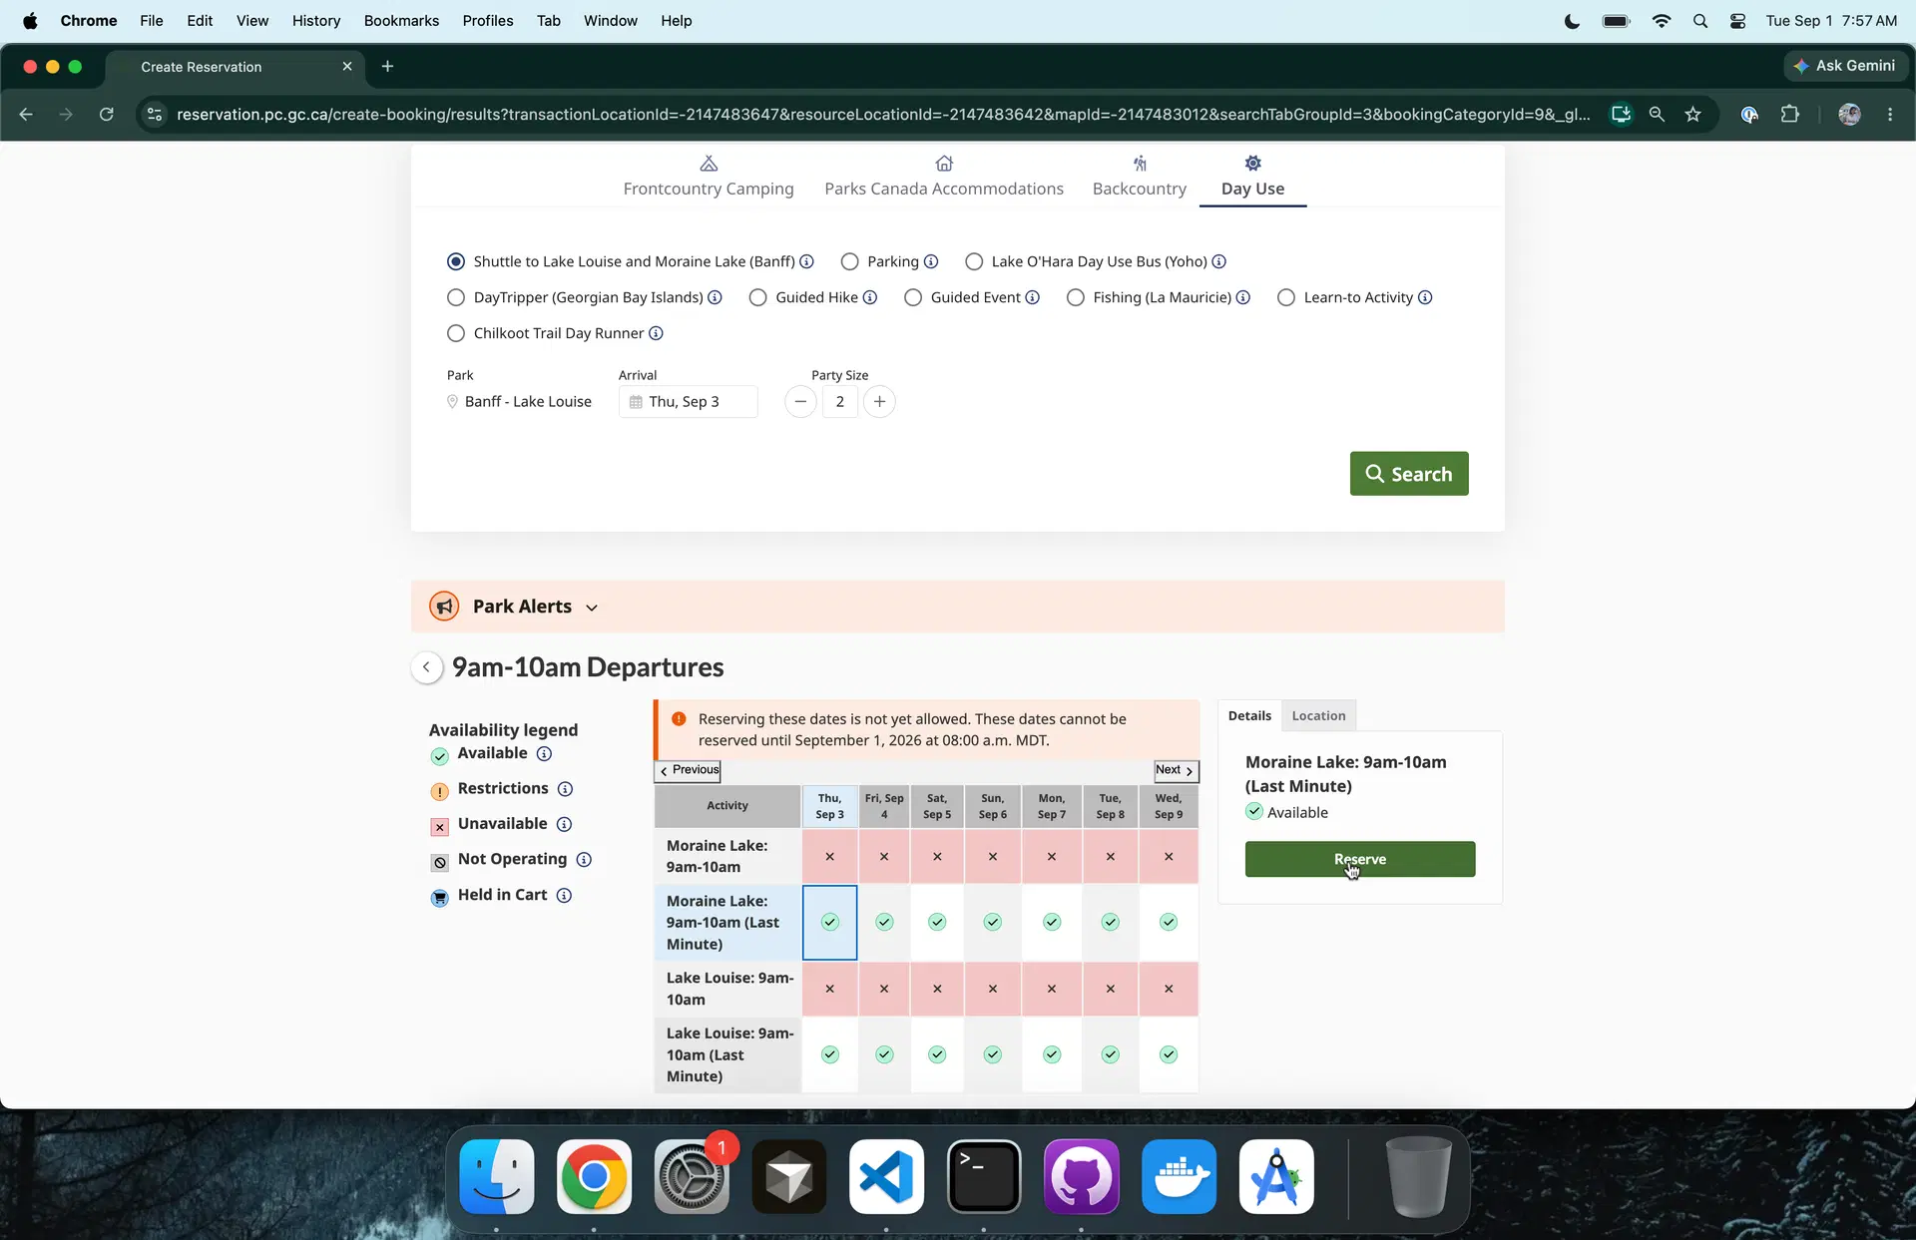Select the Parking radio button
This screenshot has width=1916, height=1240.
coord(850,261)
